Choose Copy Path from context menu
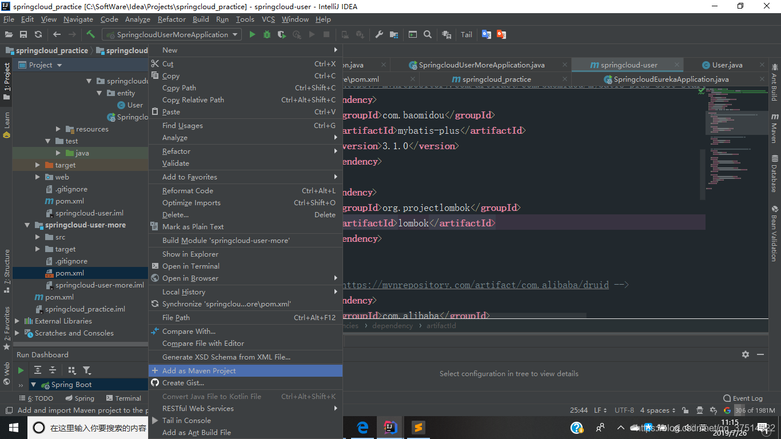Viewport: 781px width, 439px height. tap(245, 88)
